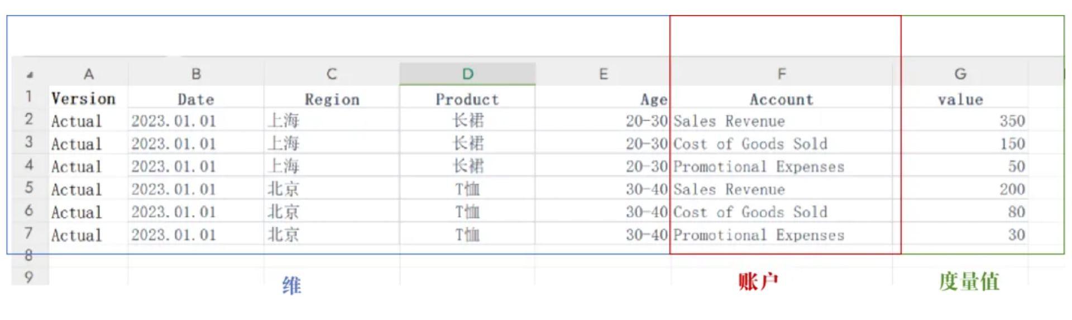Click row 5 header number
The width and height of the screenshot is (1072, 320).
tap(29, 188)
